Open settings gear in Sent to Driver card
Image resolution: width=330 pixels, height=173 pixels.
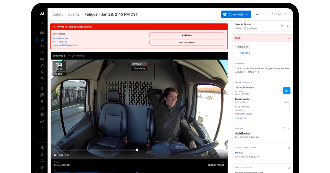(x=282, y=26)
